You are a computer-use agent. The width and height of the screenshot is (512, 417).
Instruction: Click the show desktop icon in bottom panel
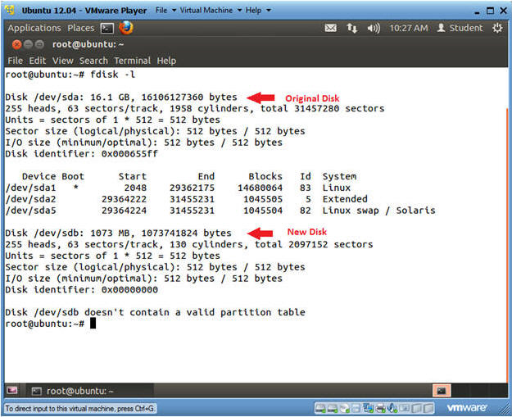pos(12,391)
